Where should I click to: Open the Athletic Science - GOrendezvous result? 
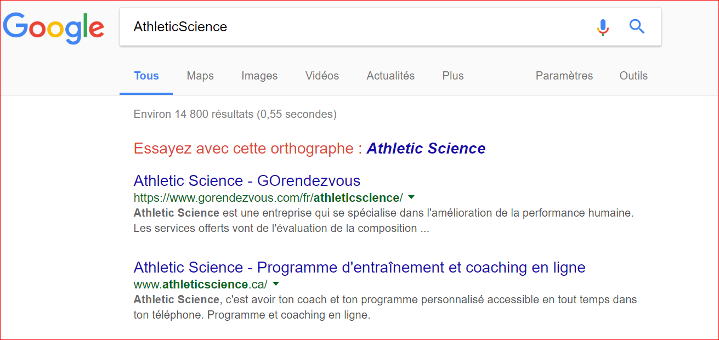pyautogui.click(x=247, y=180)
